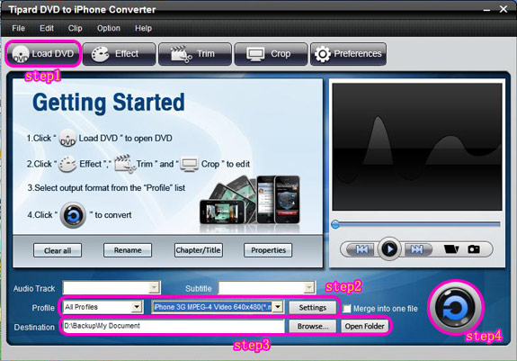Open Preferences with the gear icon

pyautogui.click(x=348, y=54)
